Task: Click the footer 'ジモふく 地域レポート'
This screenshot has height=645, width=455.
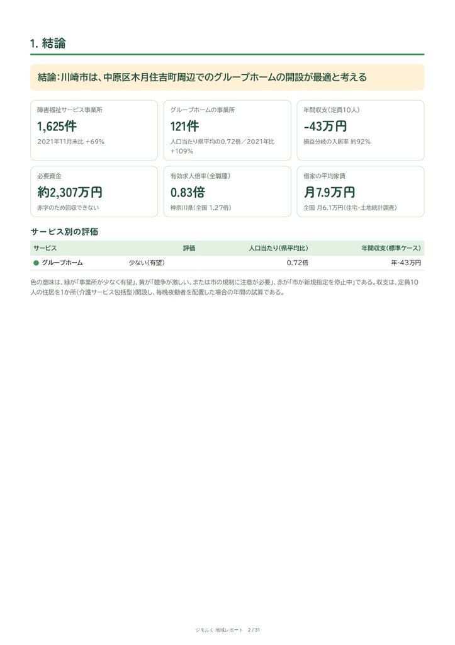Action: pos(219,630)
